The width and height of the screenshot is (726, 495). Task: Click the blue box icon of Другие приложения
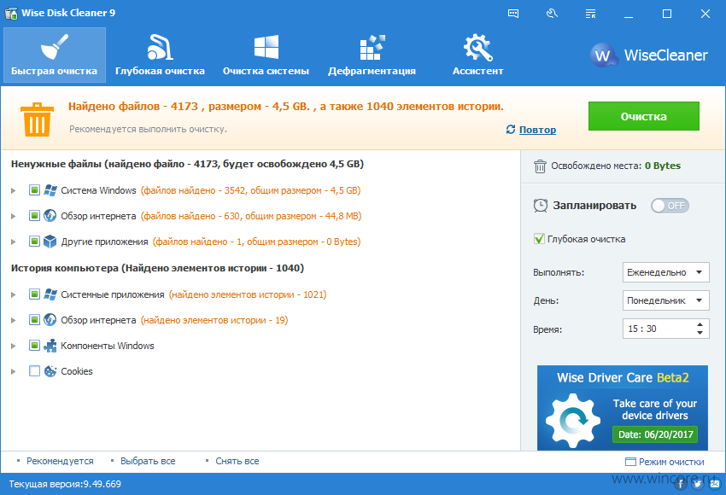pyautogui.click(x=50, y=242)
